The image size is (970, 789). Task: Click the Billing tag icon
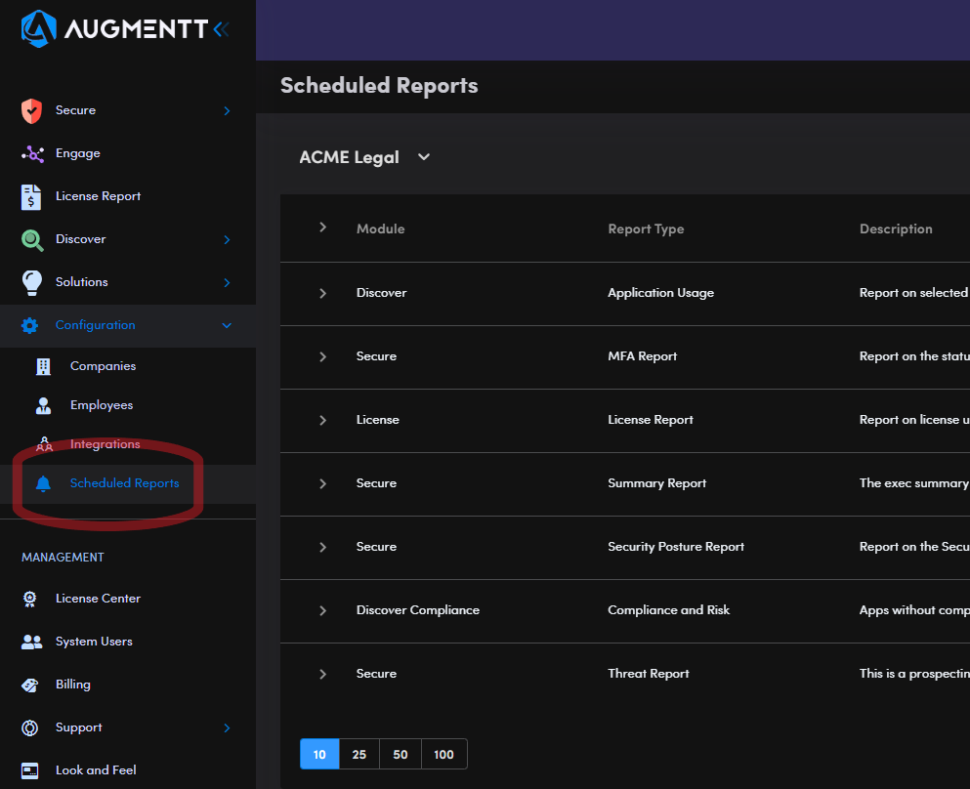click(x=32, y=685)
